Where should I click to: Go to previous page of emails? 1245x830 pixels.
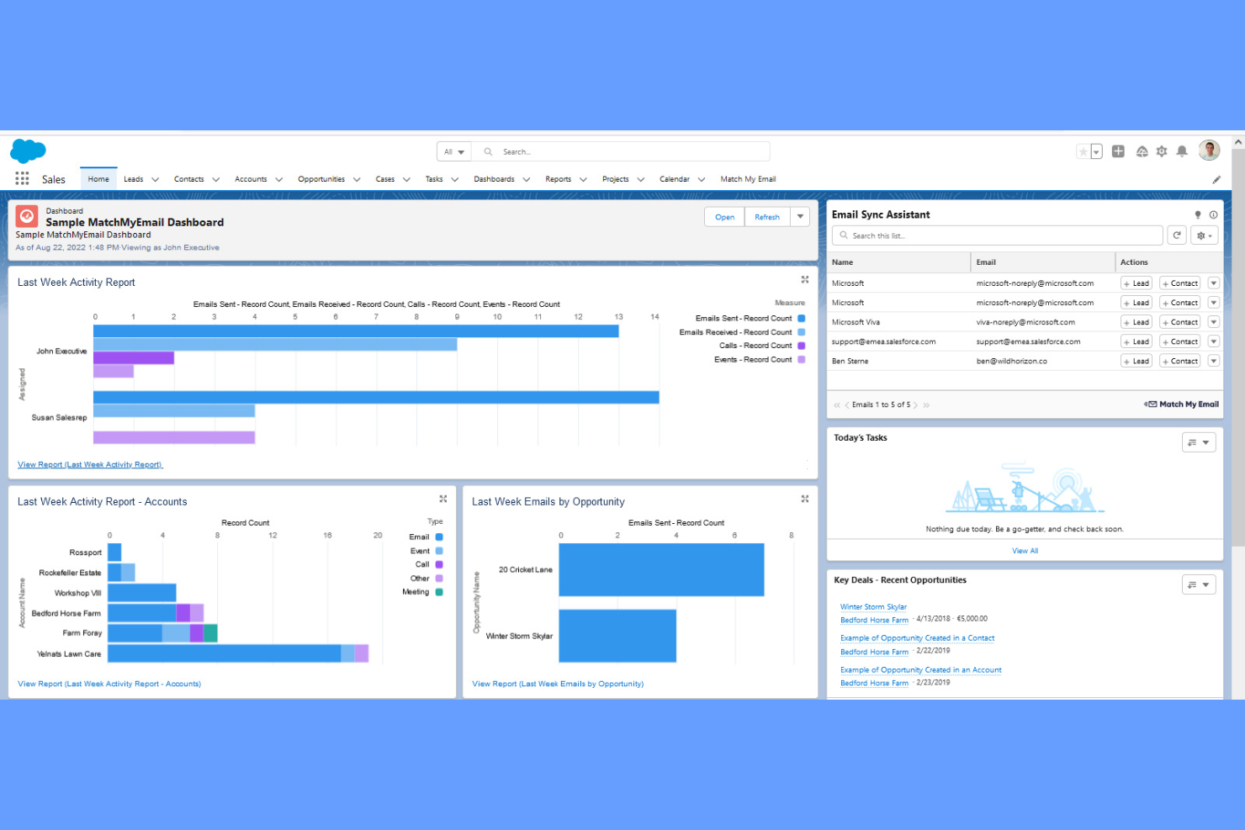pyautogui.click(x=847, y=405)
